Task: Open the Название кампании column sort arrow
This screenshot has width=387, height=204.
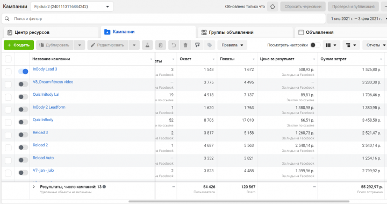Action: click(x=151, y=59)
